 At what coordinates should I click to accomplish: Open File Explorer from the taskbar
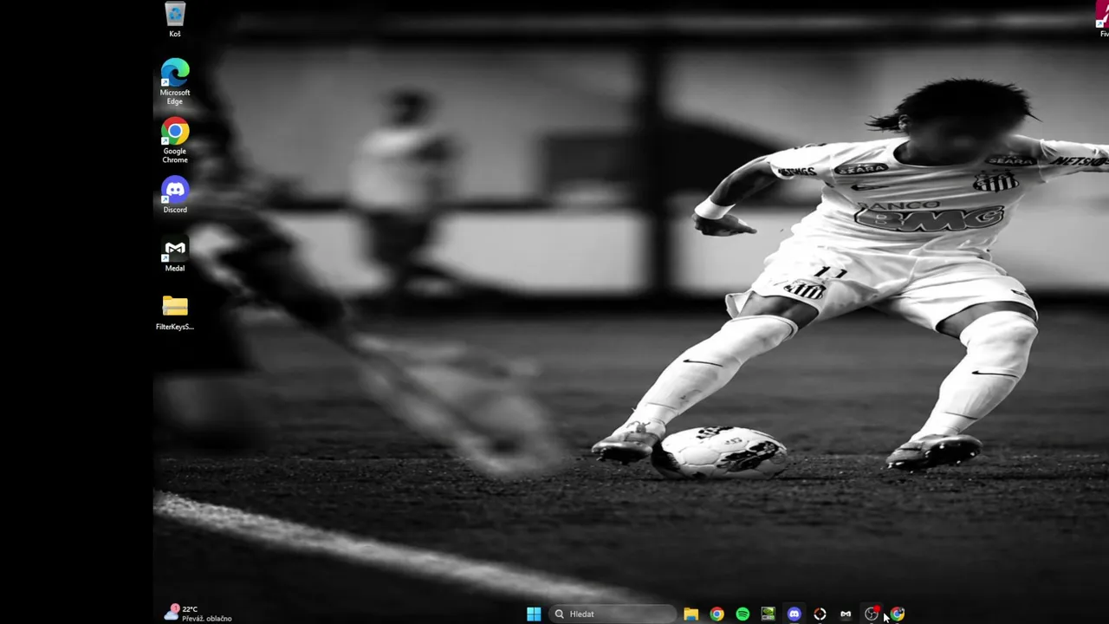tap(691, 614)
